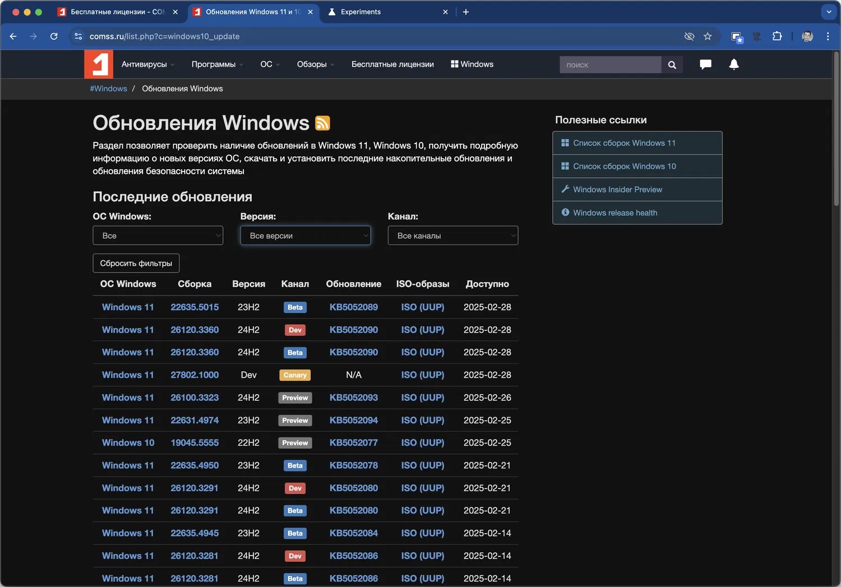Bookmark this page with star icon
This screenshot has height=587, width=841.
[708, 36]
